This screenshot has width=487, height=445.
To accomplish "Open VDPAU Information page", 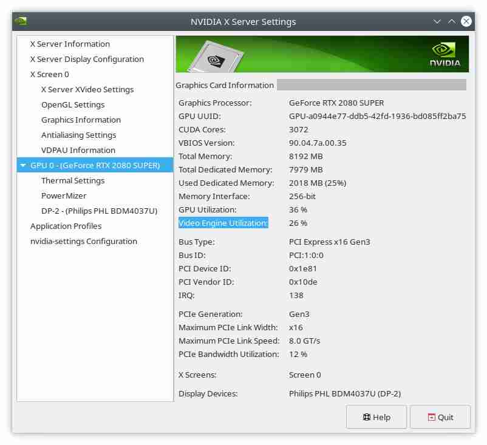I will [x=78, y=151].
